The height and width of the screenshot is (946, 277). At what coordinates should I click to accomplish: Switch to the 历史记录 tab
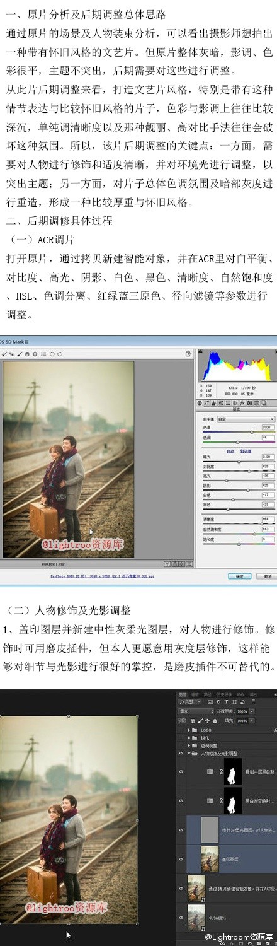pyautogui.click(x=223, y=694)
